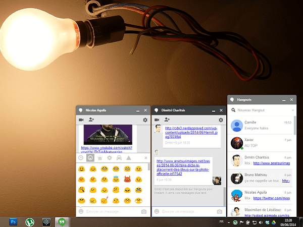
Task: Add people to Nicolas Aguila chat
Action: (x=91, y=120)
